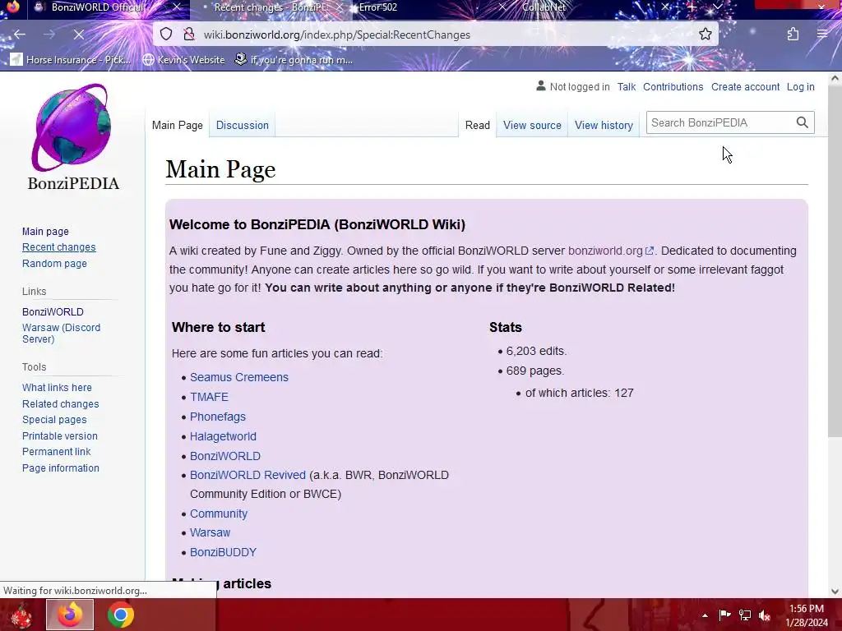
Task: Open the Firefox hamburger application menu
Action: pyautogui.click(x=822, y=35)
